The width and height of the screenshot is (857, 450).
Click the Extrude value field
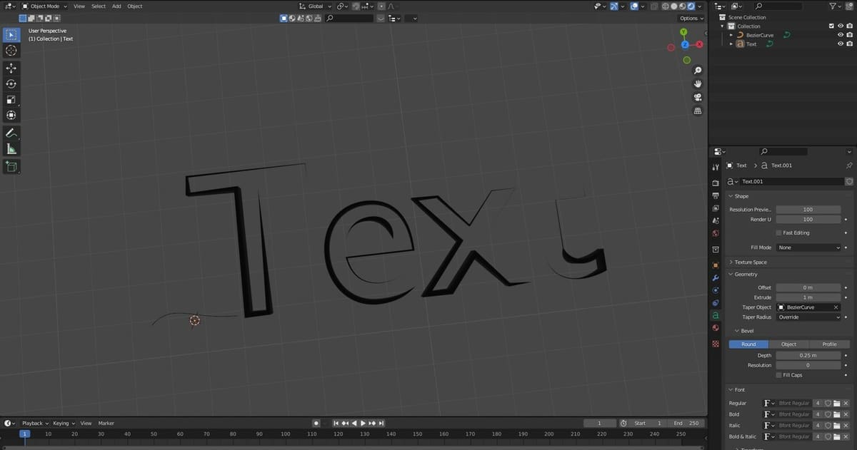[810, 297]
